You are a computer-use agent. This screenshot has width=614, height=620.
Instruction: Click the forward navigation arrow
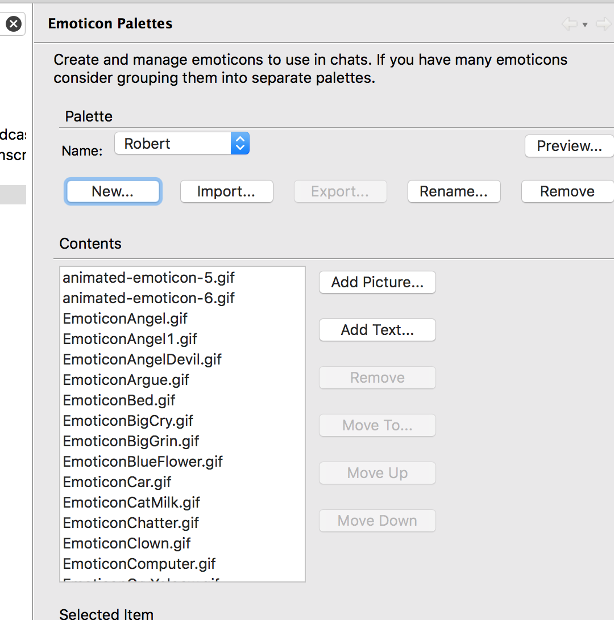(603, 24)
